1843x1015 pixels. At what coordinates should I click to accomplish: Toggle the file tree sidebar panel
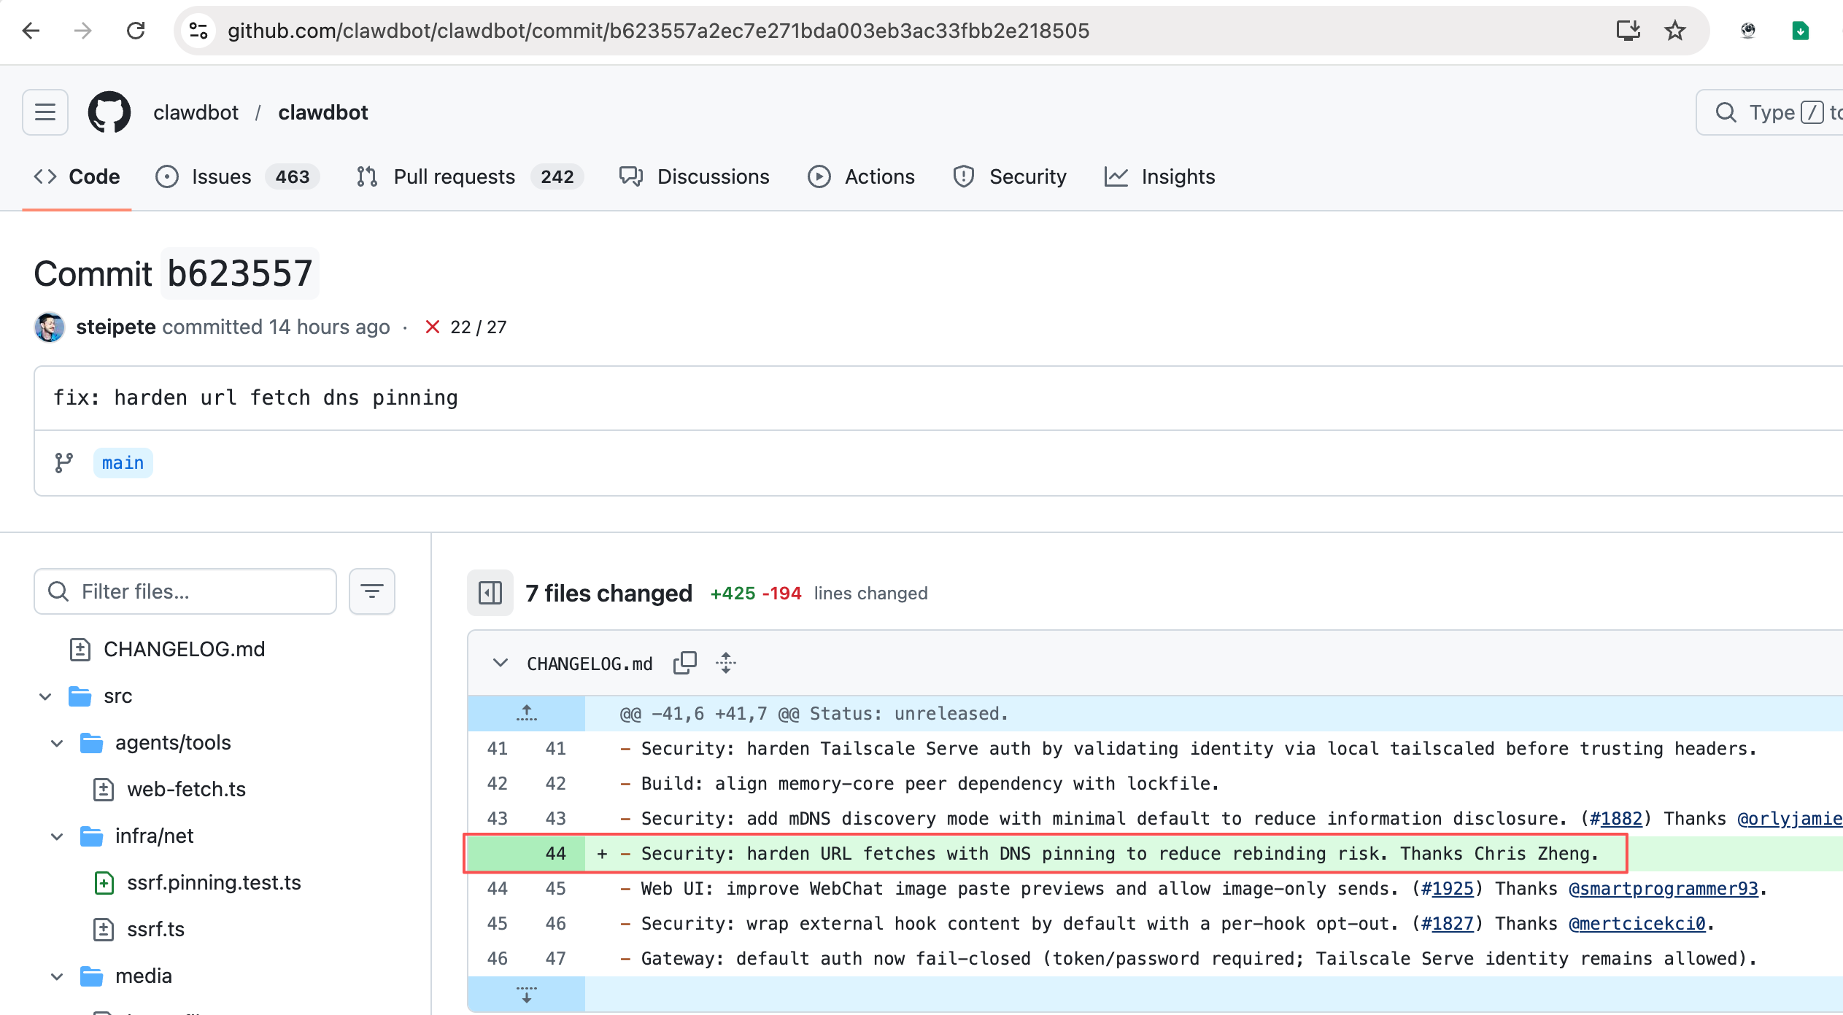pyautogui.click(x=490, y=593)
